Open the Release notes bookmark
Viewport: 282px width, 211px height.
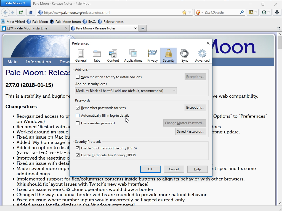click(111, 22)
